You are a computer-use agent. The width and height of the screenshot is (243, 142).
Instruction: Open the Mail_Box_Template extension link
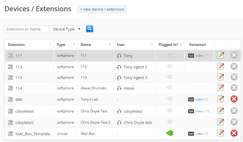click(33, 134)
